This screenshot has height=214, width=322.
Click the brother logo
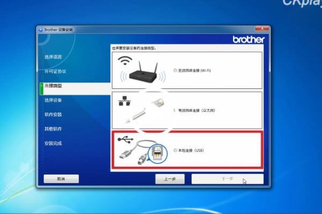pos(248,39)
